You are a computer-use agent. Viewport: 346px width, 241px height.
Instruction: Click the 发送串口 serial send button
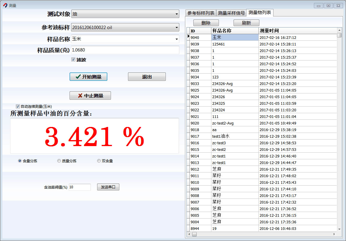(108, 187)
